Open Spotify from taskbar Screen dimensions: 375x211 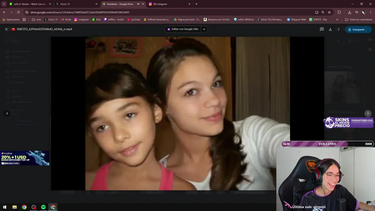[43, 207]
